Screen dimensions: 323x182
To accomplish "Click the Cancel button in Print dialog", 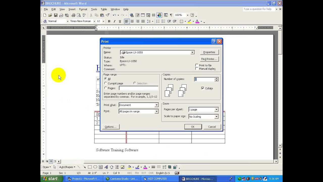I will [212, 127].
